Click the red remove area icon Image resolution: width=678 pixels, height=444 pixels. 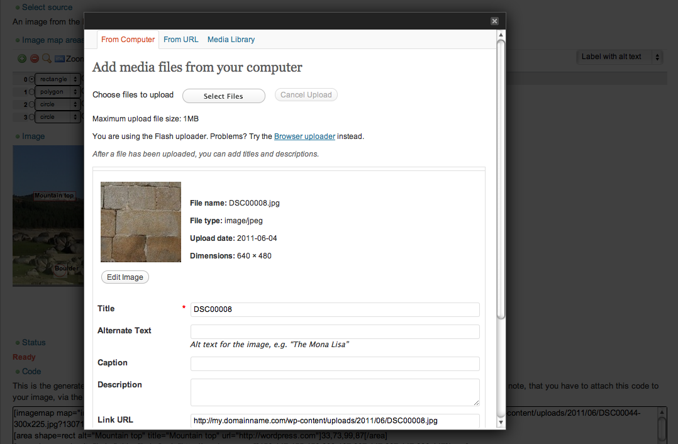point(35,58)
